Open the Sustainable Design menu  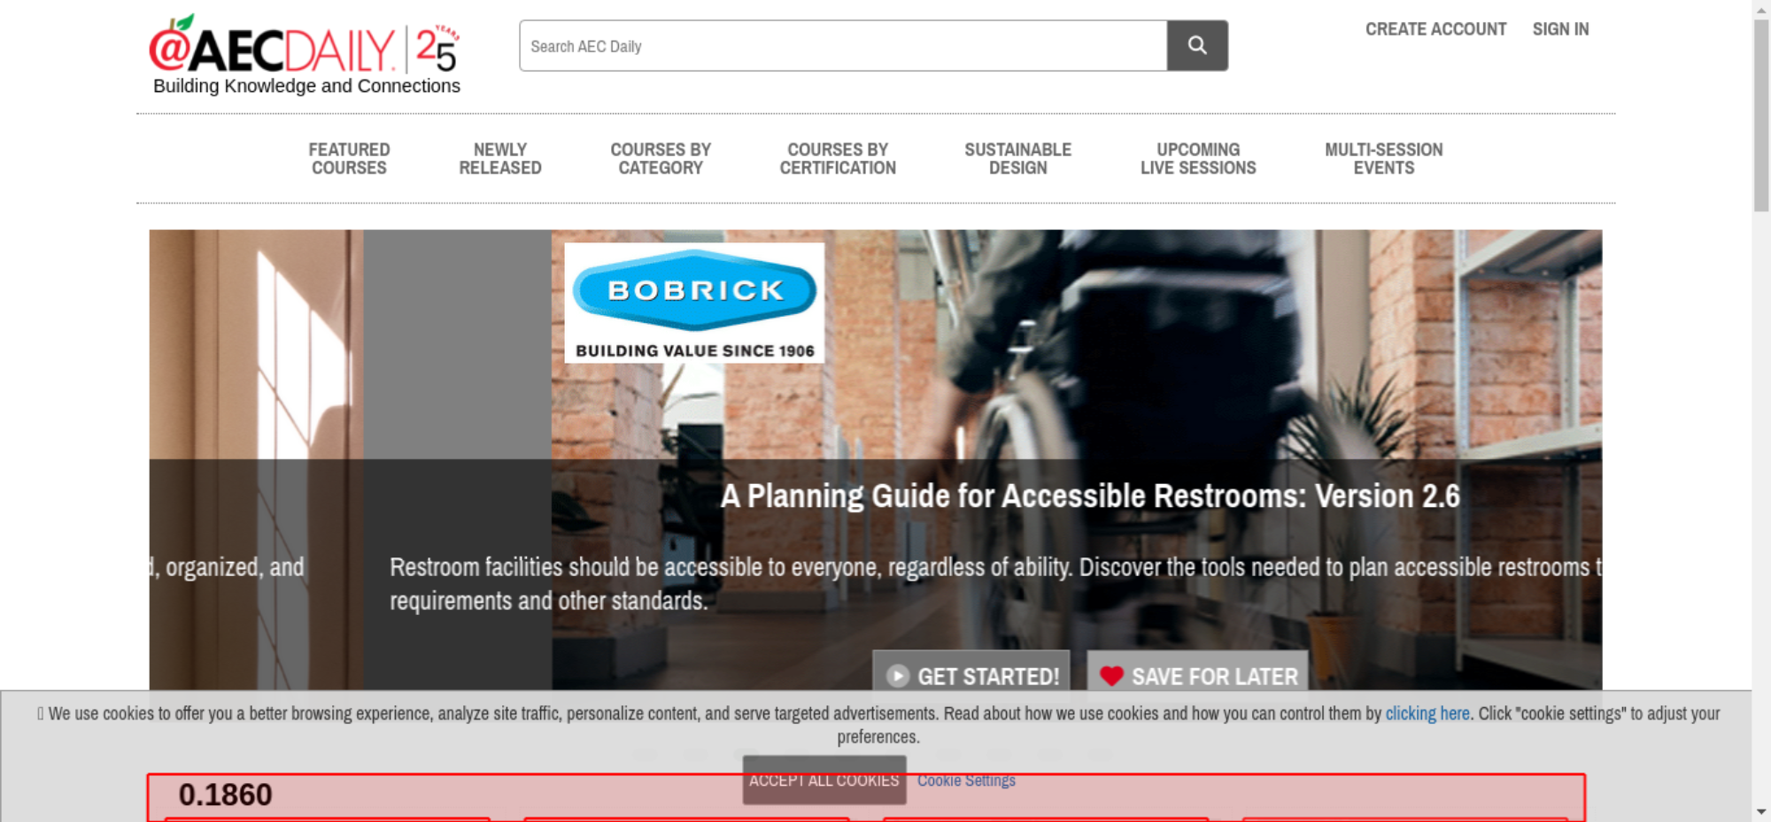click(1017, 159)
